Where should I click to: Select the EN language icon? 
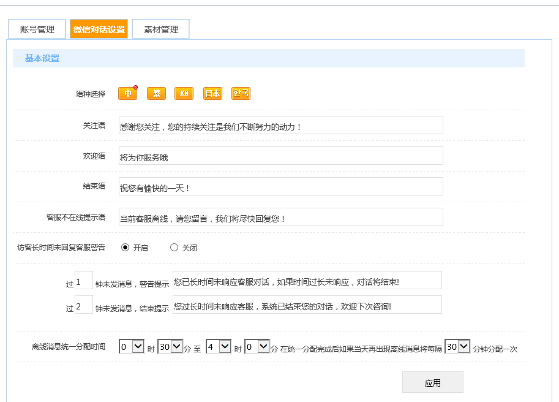click(183, 93)
